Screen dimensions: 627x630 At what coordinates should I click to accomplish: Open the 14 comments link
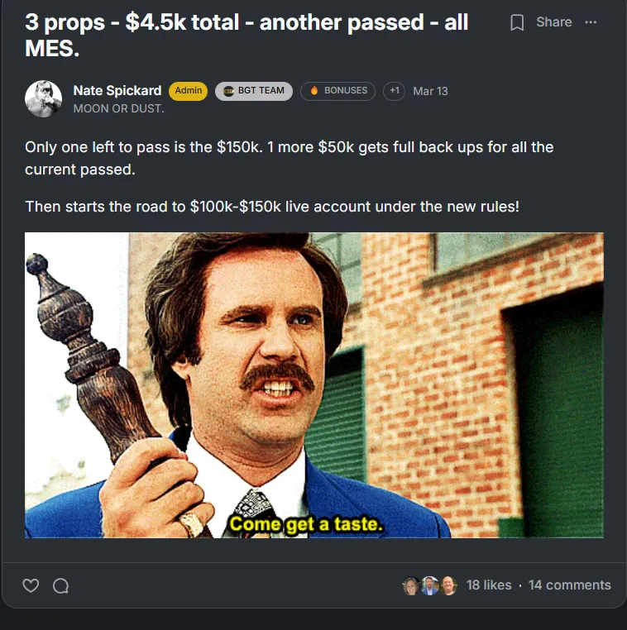(x=570, y=585)
